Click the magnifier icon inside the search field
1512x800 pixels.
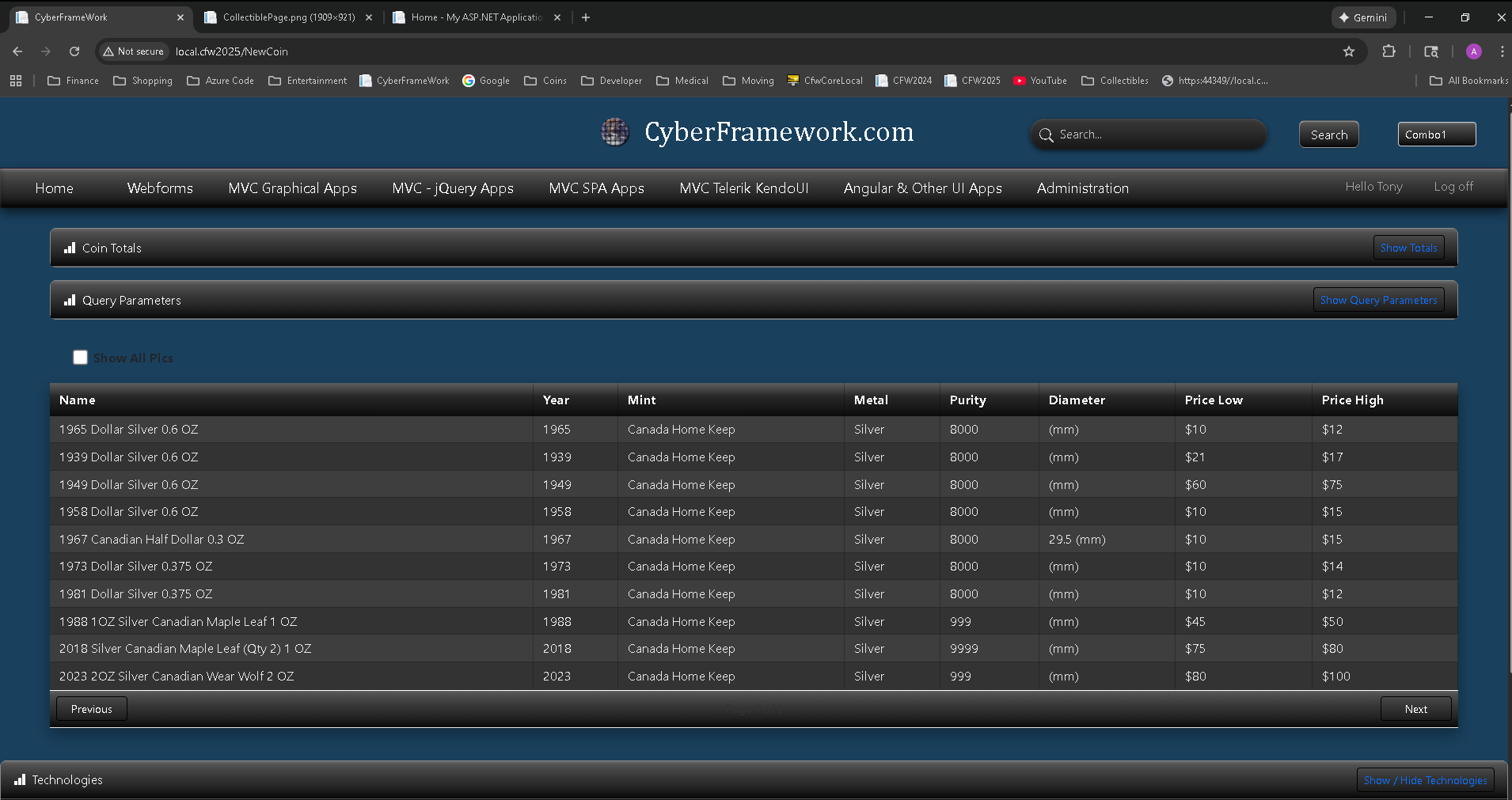coord(1047,135)
